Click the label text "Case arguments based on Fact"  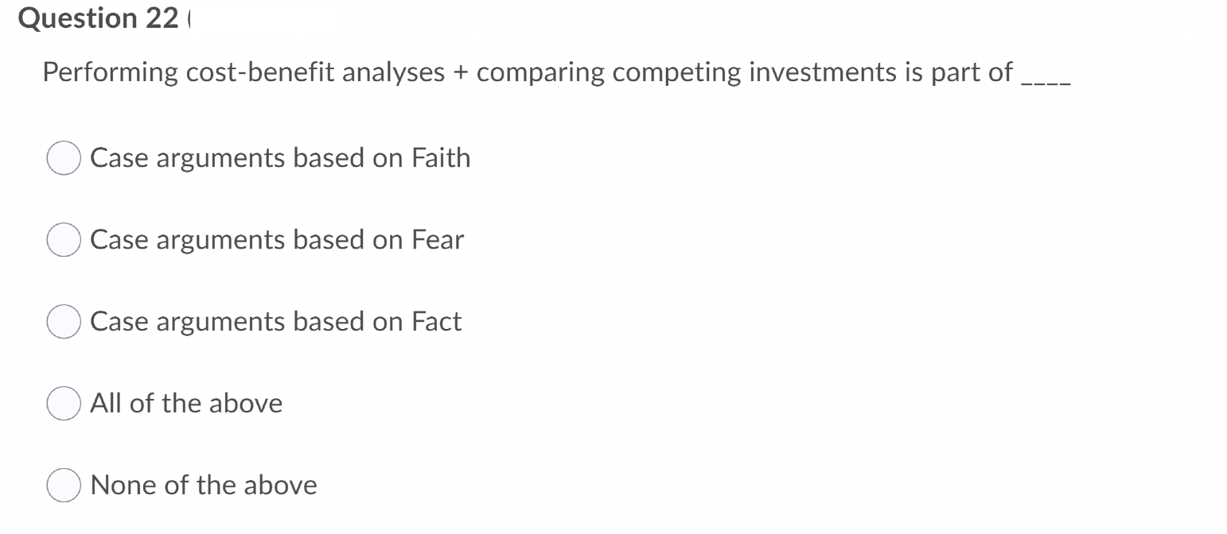pyautogui.click(x=275, y=322)
